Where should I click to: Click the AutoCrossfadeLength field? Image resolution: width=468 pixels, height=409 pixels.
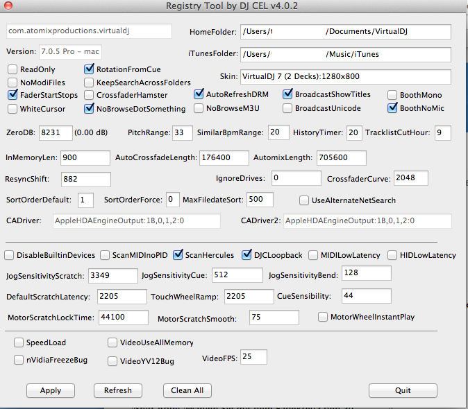pos(224,158)
